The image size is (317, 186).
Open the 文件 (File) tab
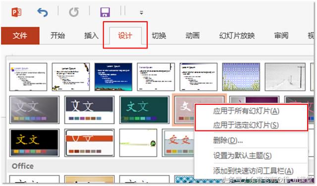coord(20,36)
